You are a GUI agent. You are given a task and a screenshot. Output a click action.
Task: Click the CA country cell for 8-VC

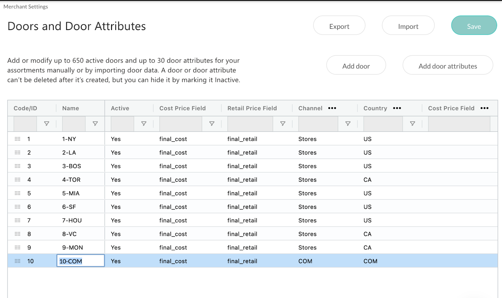(367, 234)
